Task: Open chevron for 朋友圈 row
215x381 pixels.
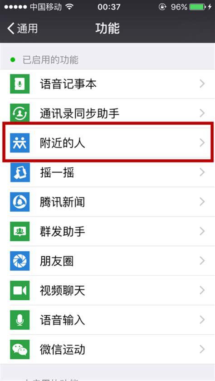Action: tap(202, 261)
